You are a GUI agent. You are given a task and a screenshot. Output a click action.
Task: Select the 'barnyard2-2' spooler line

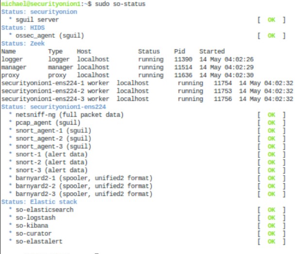click(84, 186)
